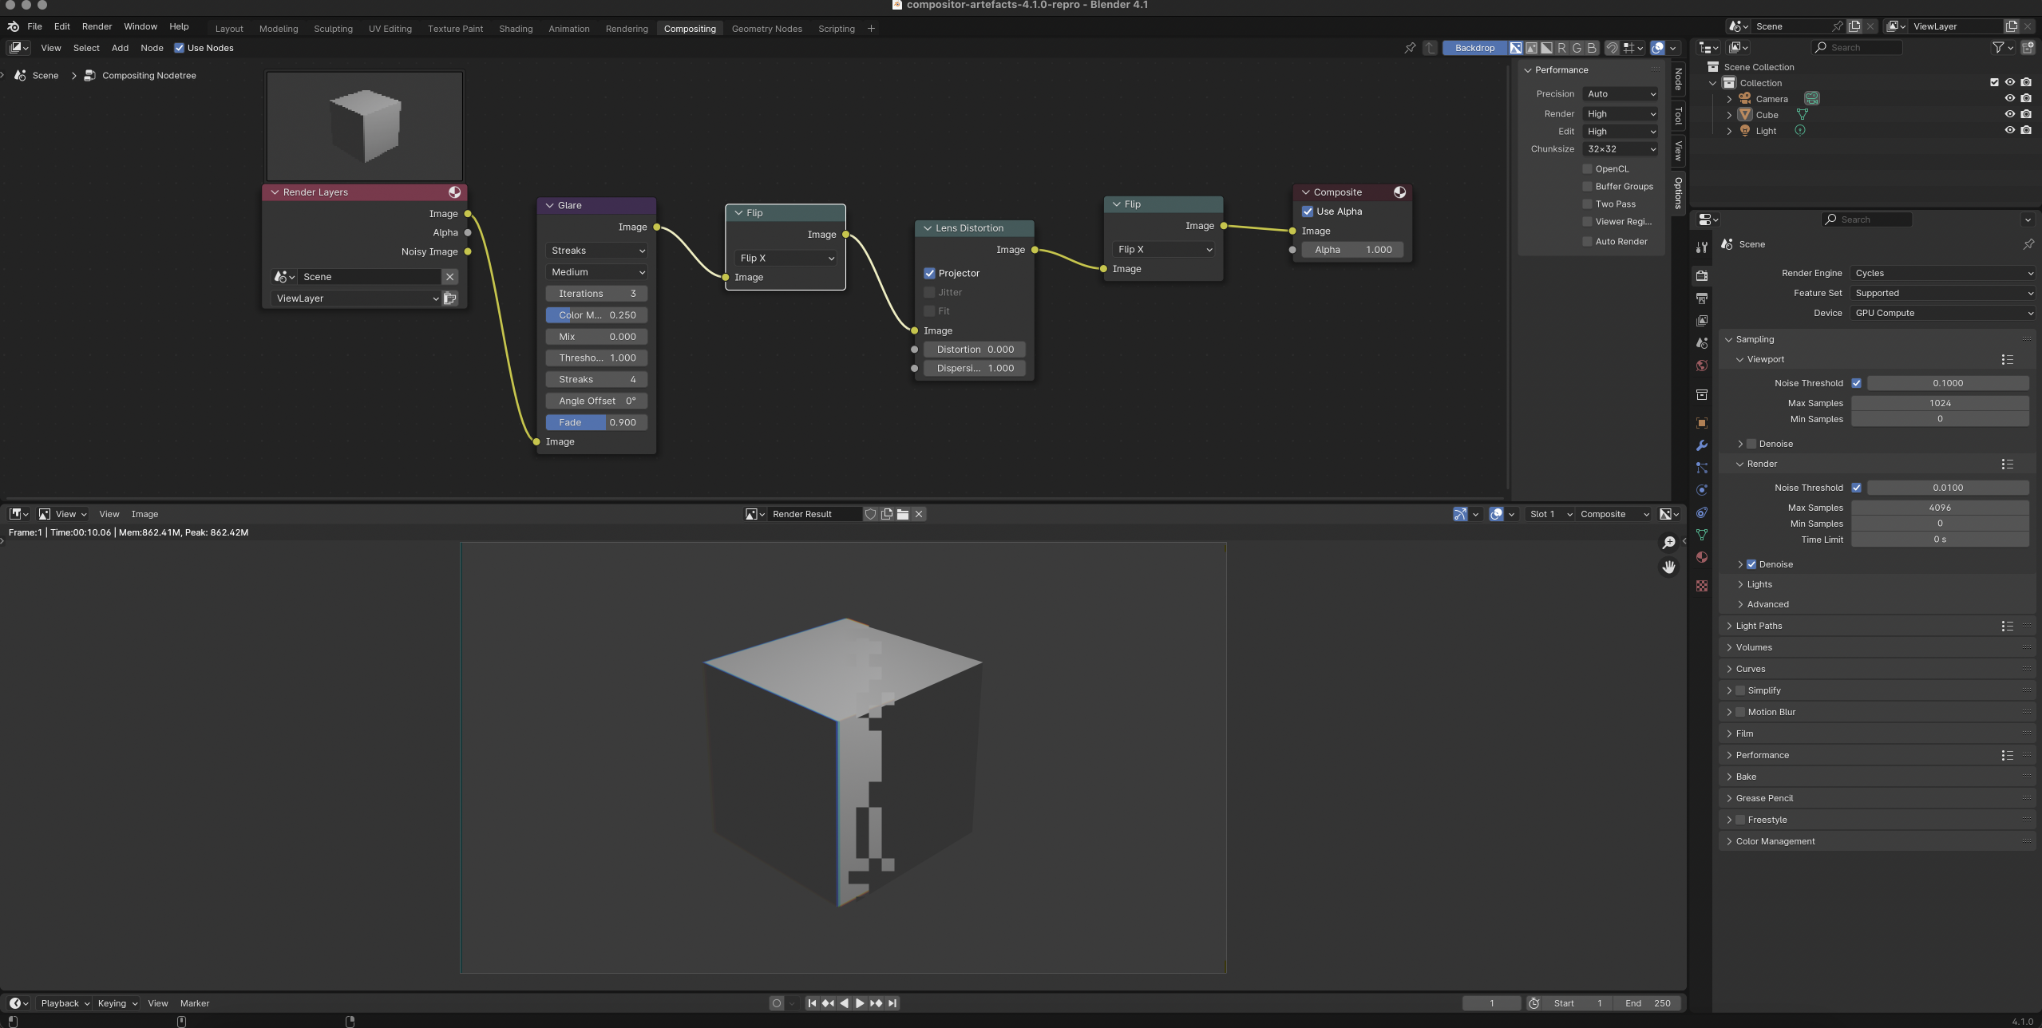Click the image editor pan hand gizmo
The height and width of the screenshot is (1028, 2042).
(x=1668, y=567)
